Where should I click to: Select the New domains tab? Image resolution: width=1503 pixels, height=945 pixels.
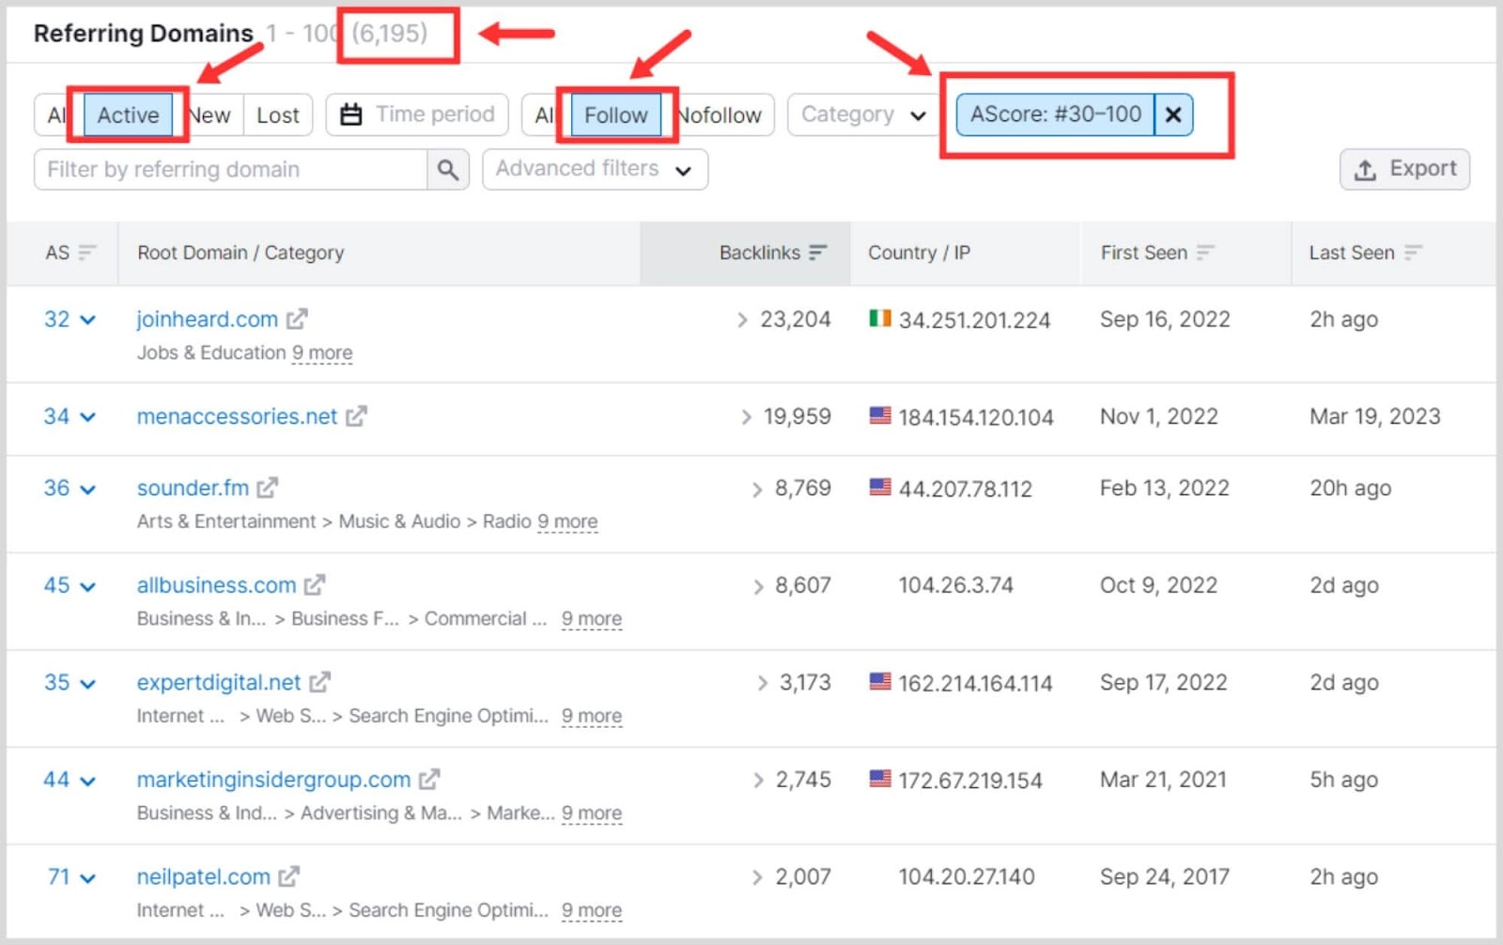[x=209, y=115]
